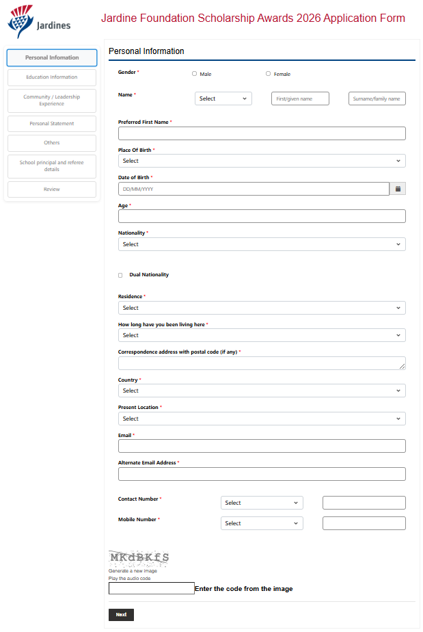
Task: Open the Community / Leadership Experience tab
Action: click(52, 101)
